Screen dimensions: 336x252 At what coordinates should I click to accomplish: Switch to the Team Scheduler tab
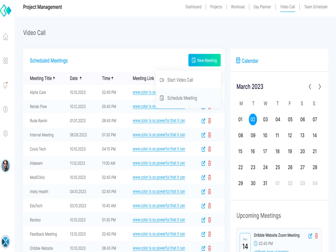point(316,7)
